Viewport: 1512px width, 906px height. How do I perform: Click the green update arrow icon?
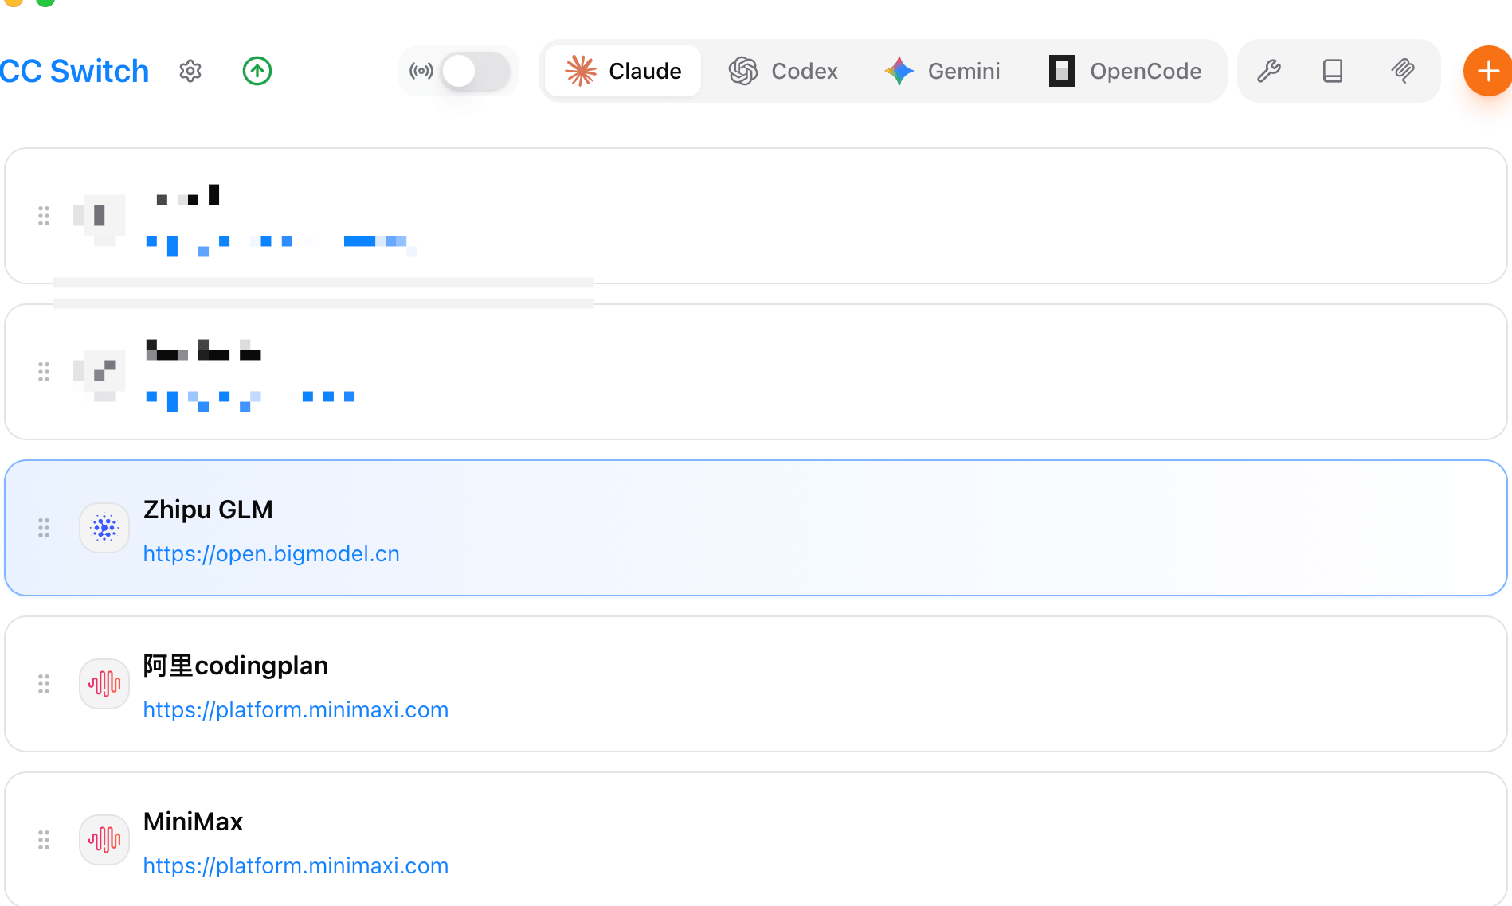pos(257,71)
